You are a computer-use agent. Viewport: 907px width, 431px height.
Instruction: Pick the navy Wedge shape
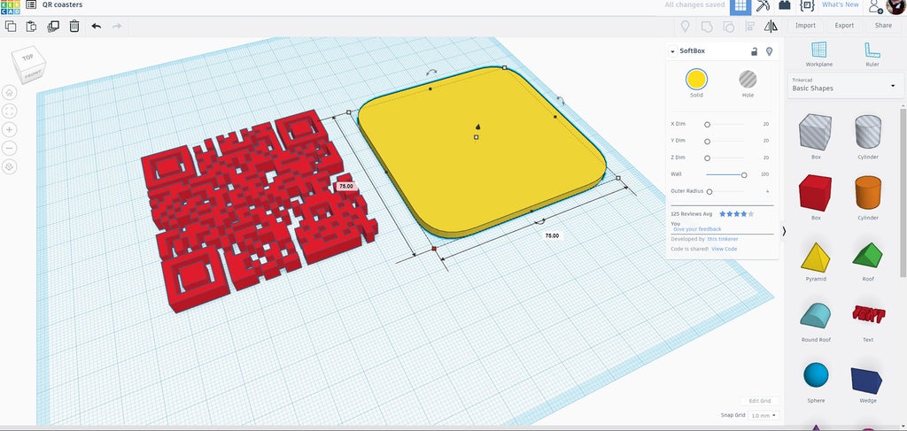point(868,382)
